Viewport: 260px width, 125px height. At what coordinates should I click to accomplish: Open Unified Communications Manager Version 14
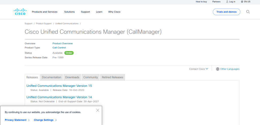tap(59, 97)
